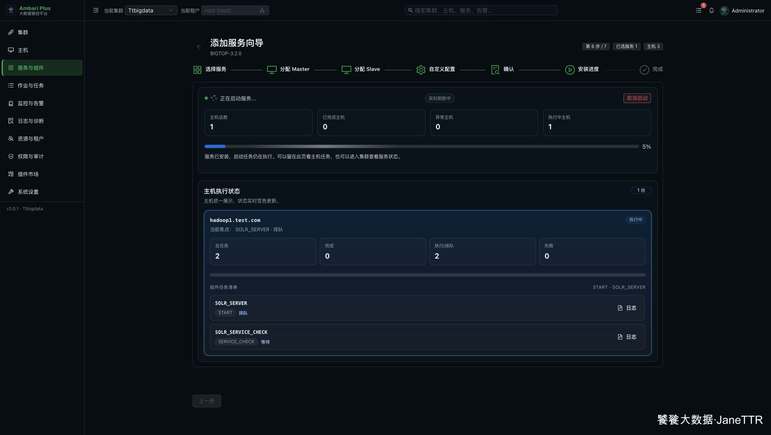Click the 权限与审计 sidebar shield icon
This screenshot has width=771, height=435.
coord(11,156)
